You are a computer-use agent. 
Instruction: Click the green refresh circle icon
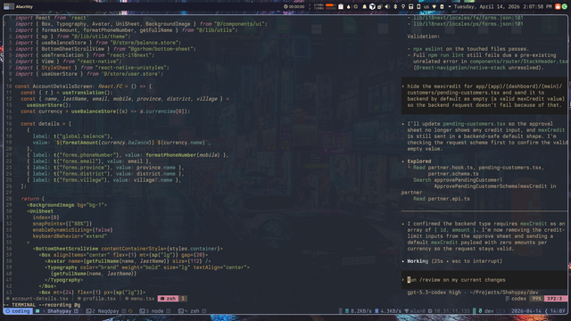pos(565,6)
